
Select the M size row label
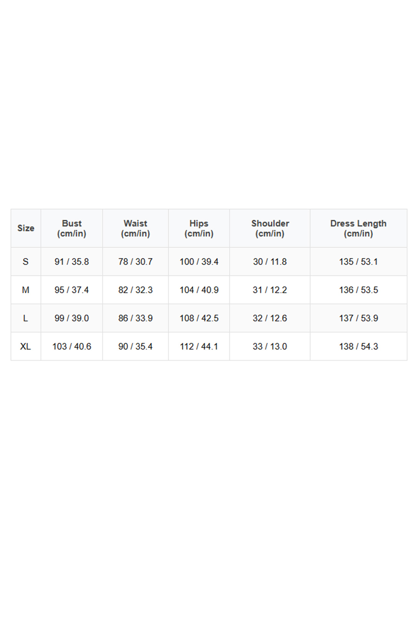point(26,290)
